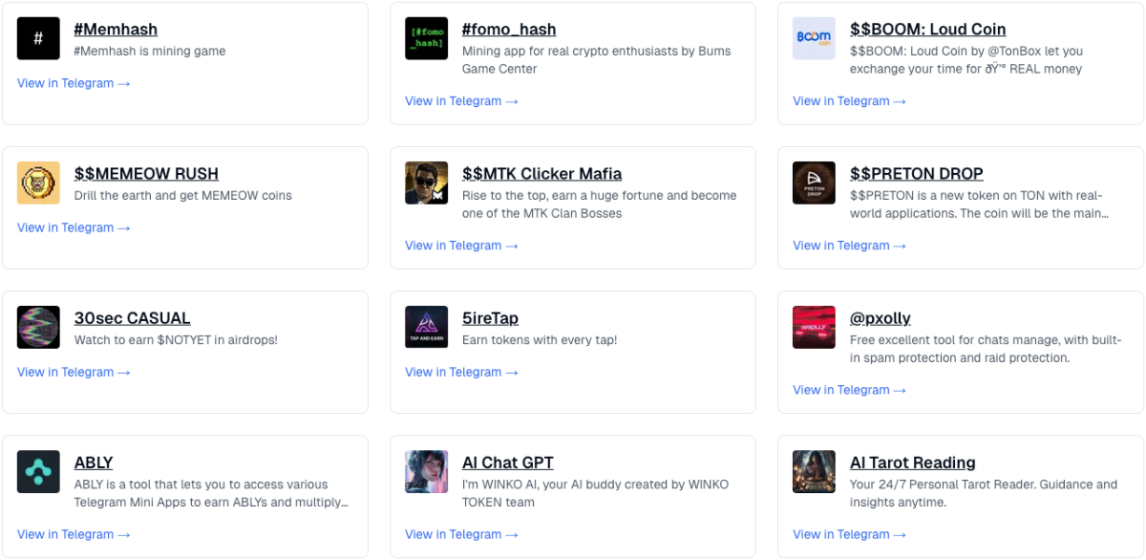Click description starting "Your 24/7 Personal Tarot Reader"
This screenshot has height=560, width=1146.
click(x=984, y=493)
